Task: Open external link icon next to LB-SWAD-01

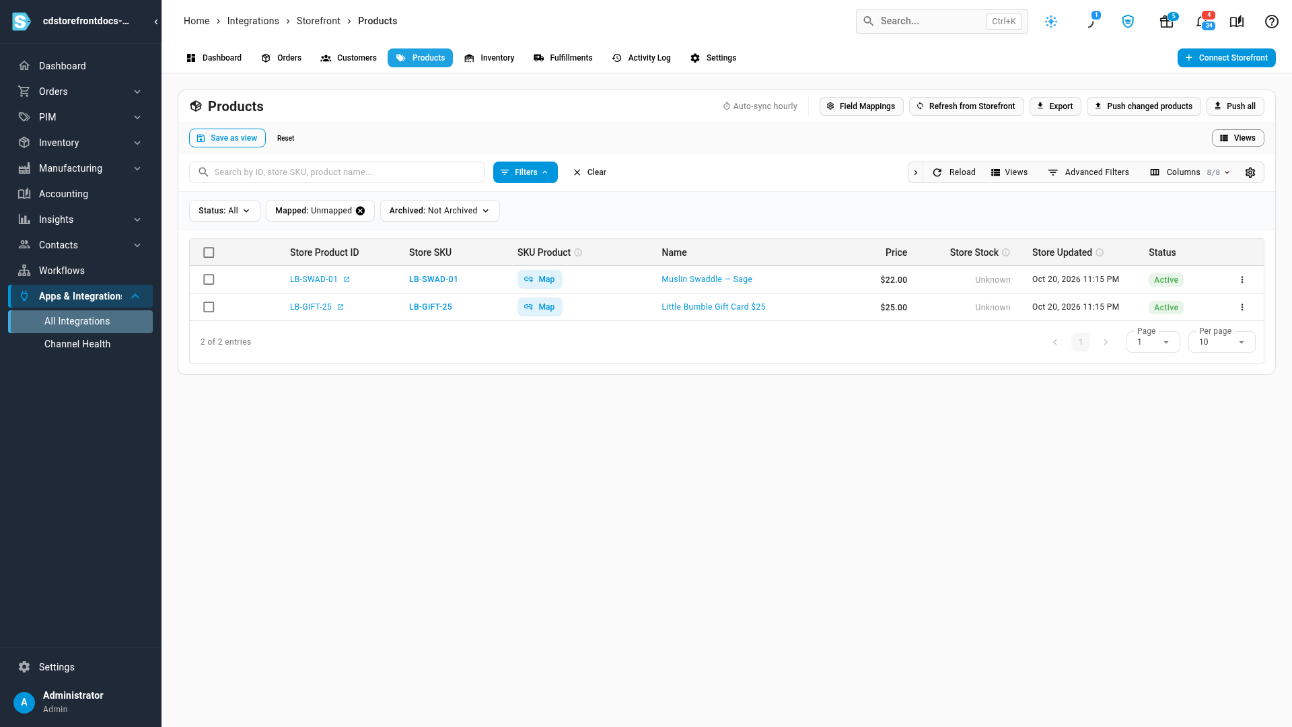Action: [347, 279]
